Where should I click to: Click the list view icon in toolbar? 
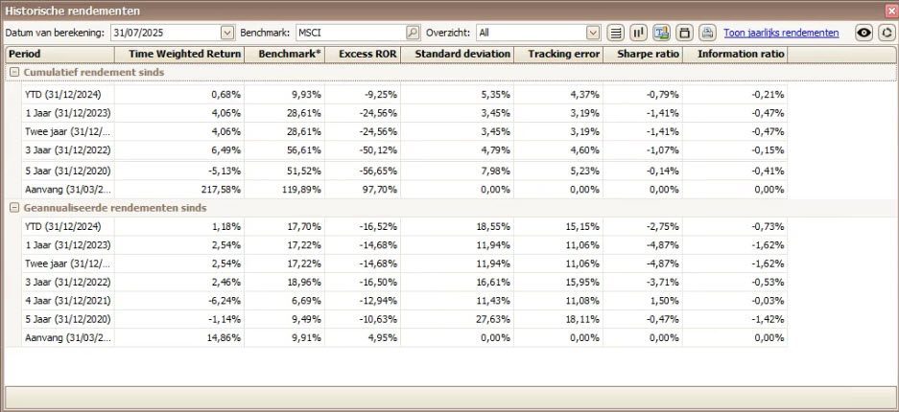(x=617, y=33)
